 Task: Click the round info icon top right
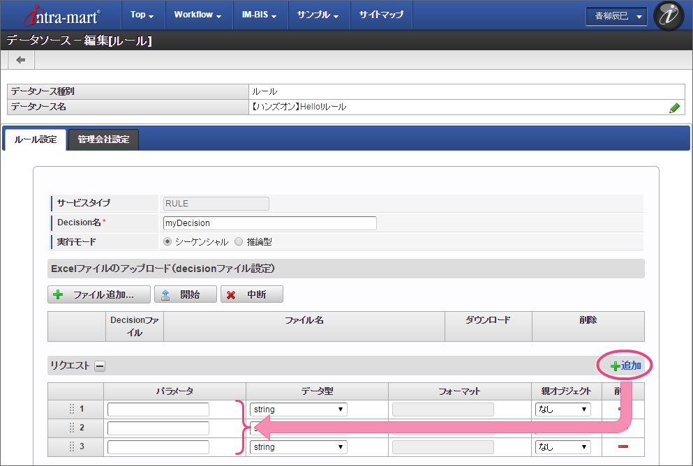(669, 16)
